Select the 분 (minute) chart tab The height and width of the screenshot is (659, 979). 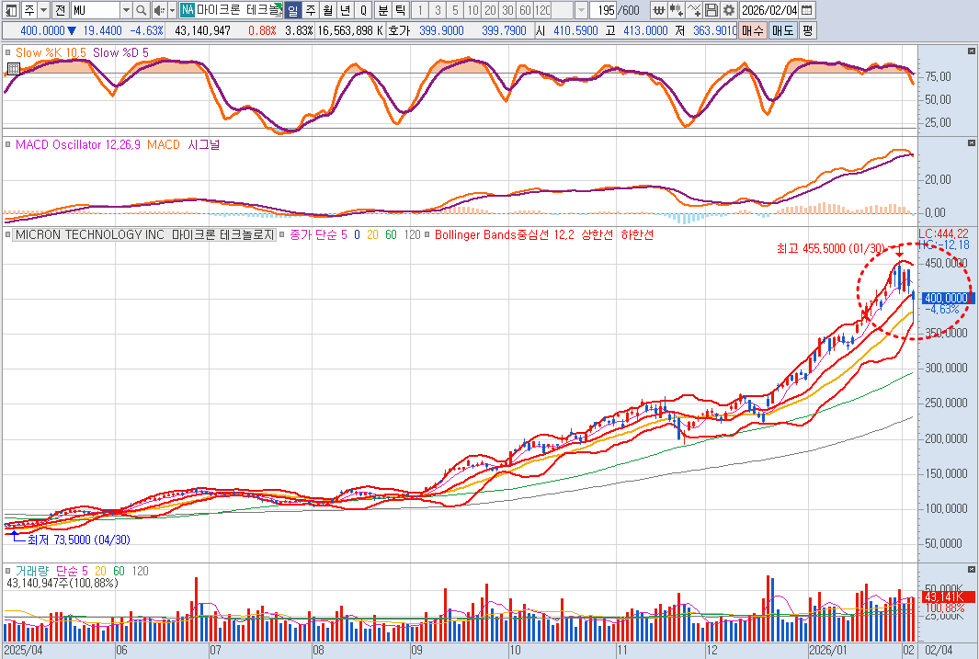[x=382, y=10]
